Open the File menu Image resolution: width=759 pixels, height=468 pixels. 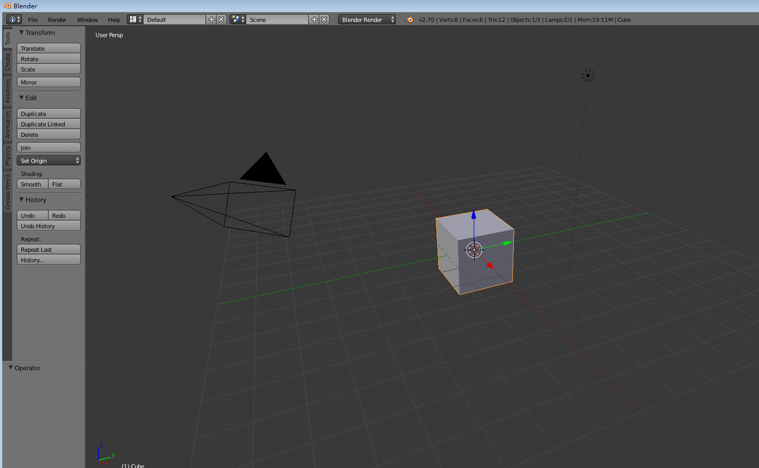(33, 19)
